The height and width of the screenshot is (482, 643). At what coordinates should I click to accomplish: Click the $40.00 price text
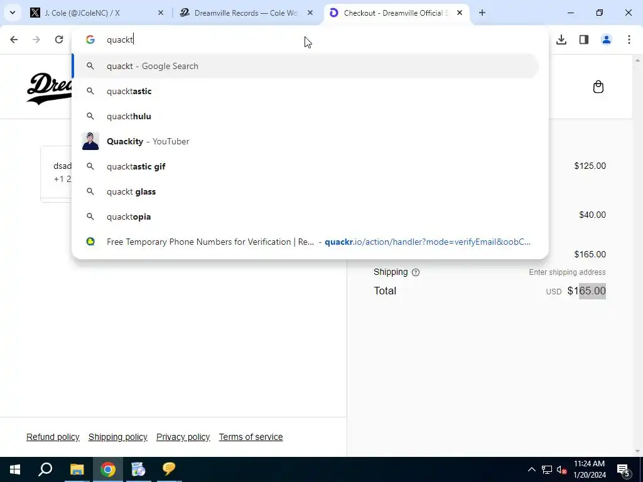(x=592, y=215)
